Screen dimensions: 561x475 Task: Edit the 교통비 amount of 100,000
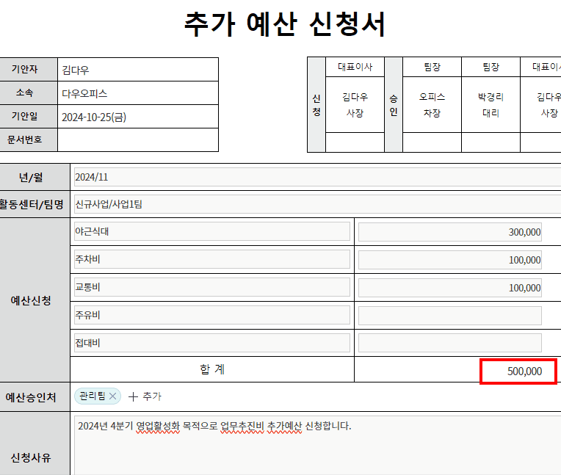(x=449, y=288)
